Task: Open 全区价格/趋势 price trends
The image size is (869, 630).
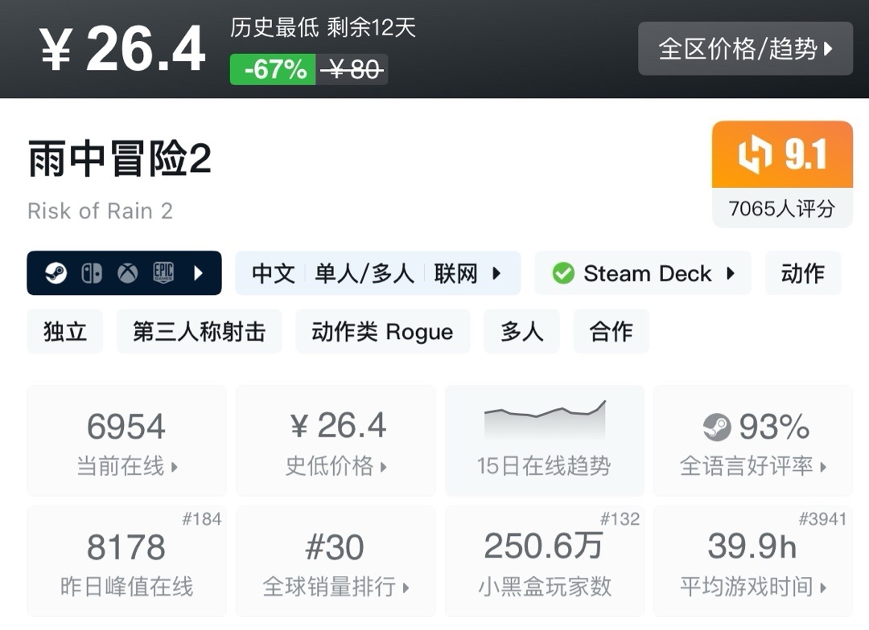Action: point(745,49)
